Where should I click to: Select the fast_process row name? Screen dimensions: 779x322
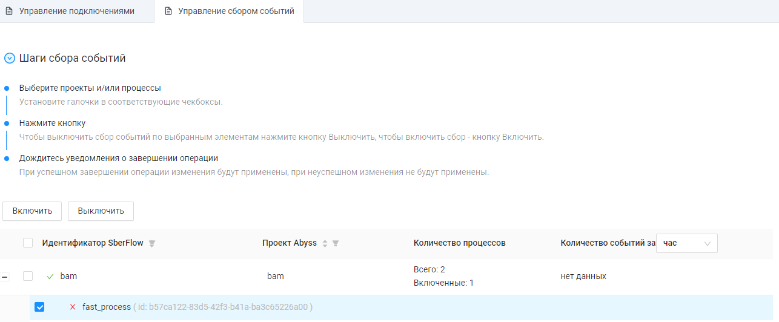106,307
